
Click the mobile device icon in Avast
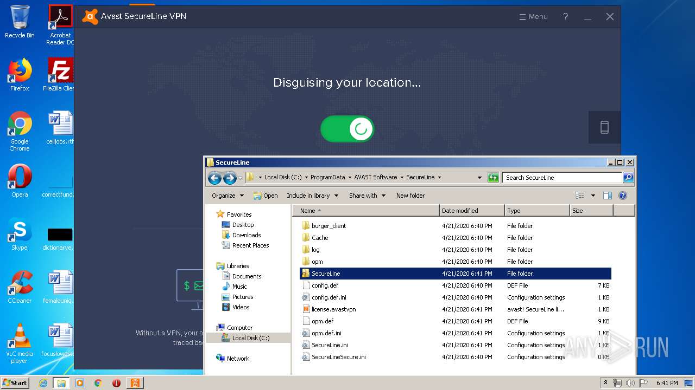pos(604,127)
